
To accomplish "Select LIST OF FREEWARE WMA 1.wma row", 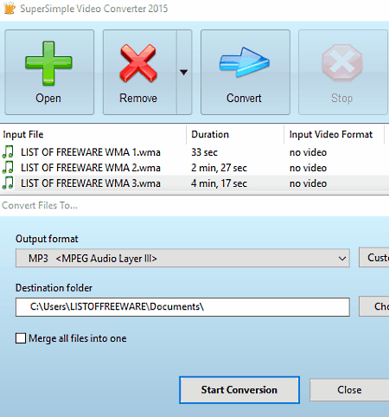I will (194, 152).
